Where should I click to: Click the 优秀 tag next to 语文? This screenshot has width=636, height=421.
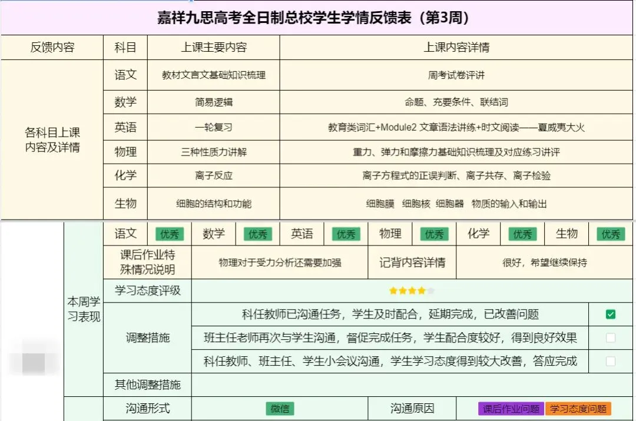click(x=170, y=234)
